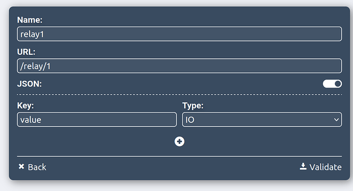The width and height of the screenshot is (353, 191).
Task: Select the IO text in Type combo box
Action: click(x=190, y=120)
